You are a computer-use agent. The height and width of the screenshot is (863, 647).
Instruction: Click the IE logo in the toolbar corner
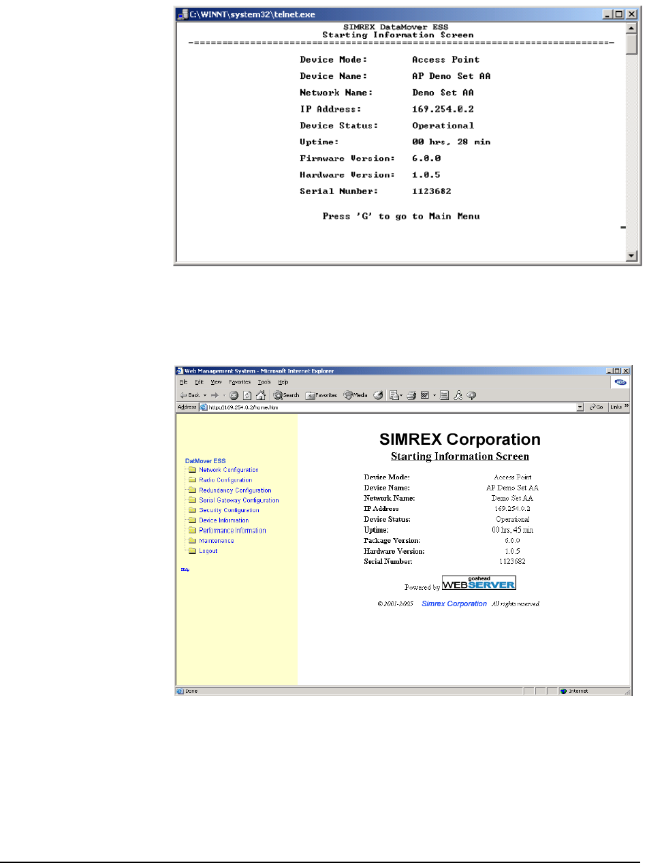pos(622,383)
